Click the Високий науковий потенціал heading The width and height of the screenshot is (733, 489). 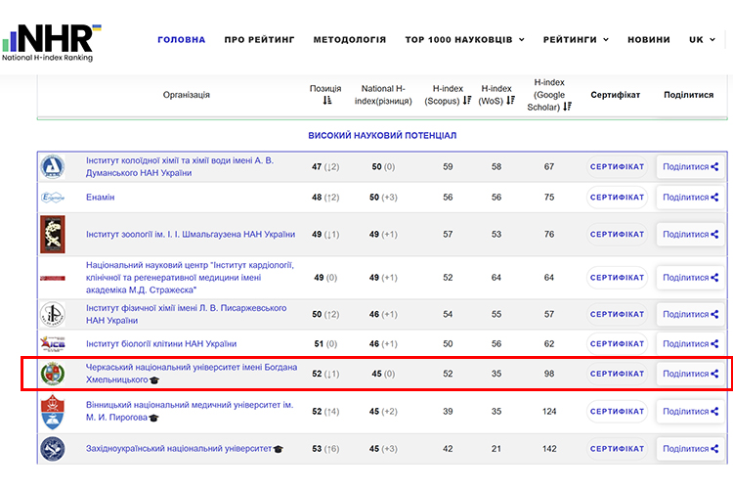[382, 136]
